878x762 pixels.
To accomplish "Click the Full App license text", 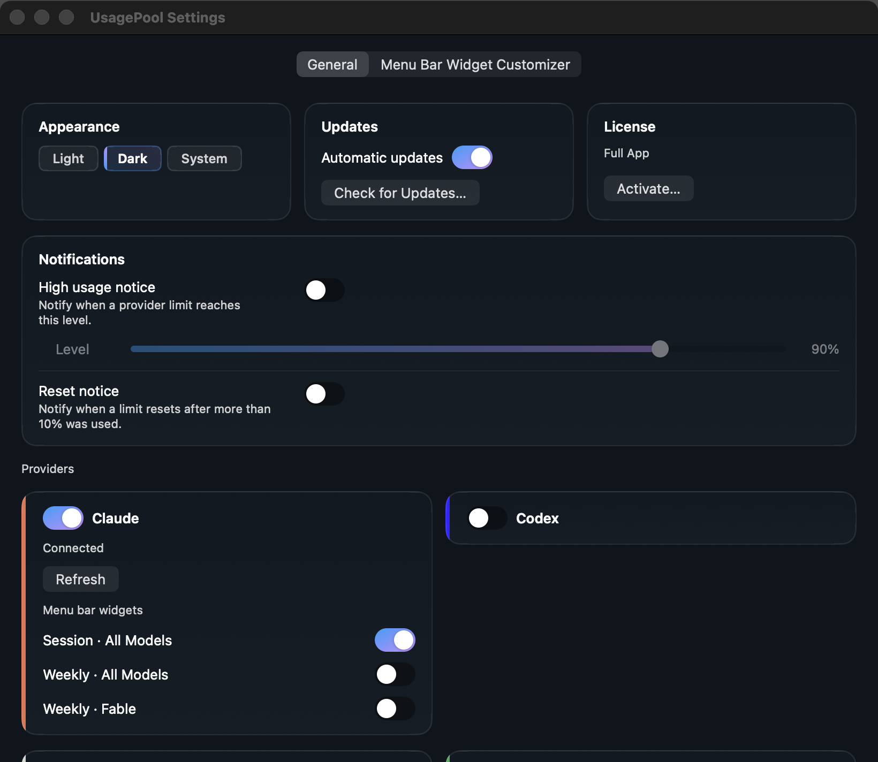I will 626,153.
